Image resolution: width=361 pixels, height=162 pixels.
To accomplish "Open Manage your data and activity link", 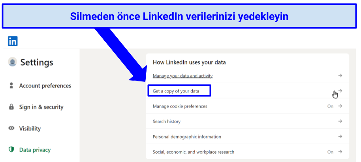I will (x=182, y=76).
